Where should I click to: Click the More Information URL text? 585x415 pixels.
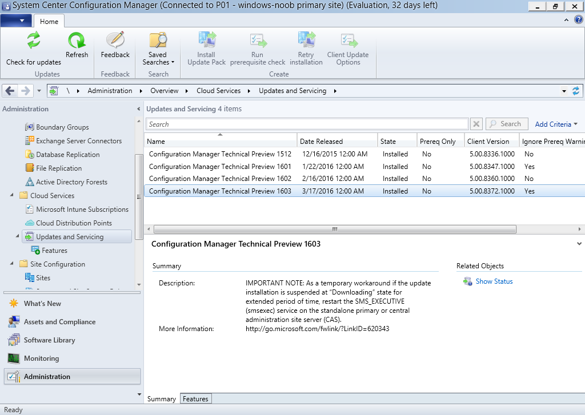pyautogui.click(x=317, y=329)
